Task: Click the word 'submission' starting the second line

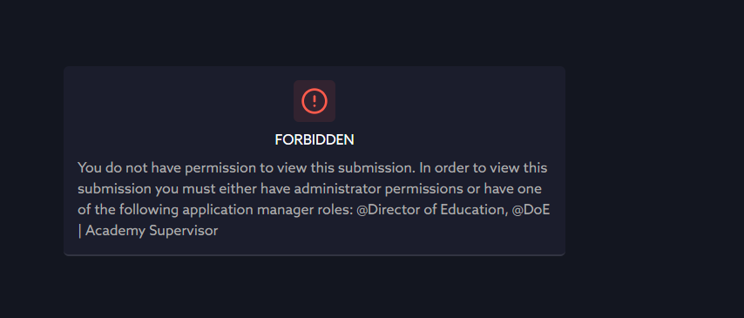Action: coord(115,189)
